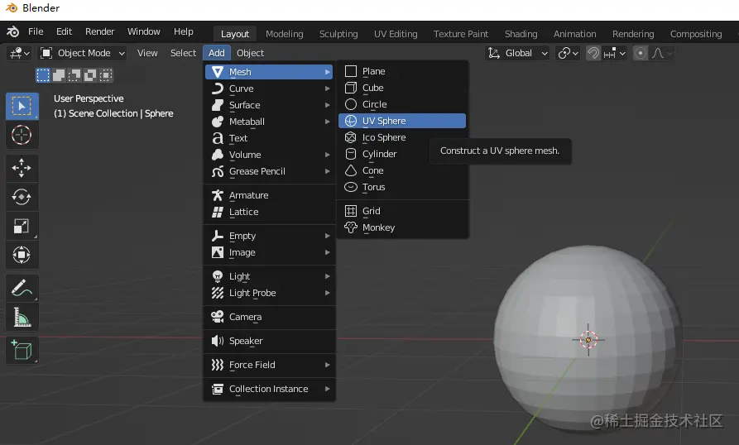Open proportional editing falloff menu
Image resolution: width=739 pixels, height=445 pixels.
pyautogui.click(x=661, y=53)
